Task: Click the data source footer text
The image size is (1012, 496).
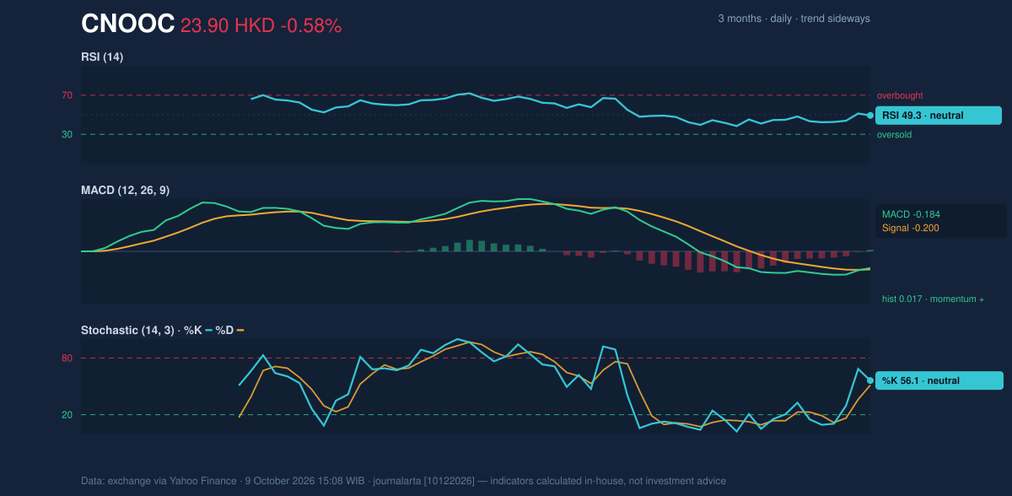Action: pyautogui.click(x=403, y=481)
